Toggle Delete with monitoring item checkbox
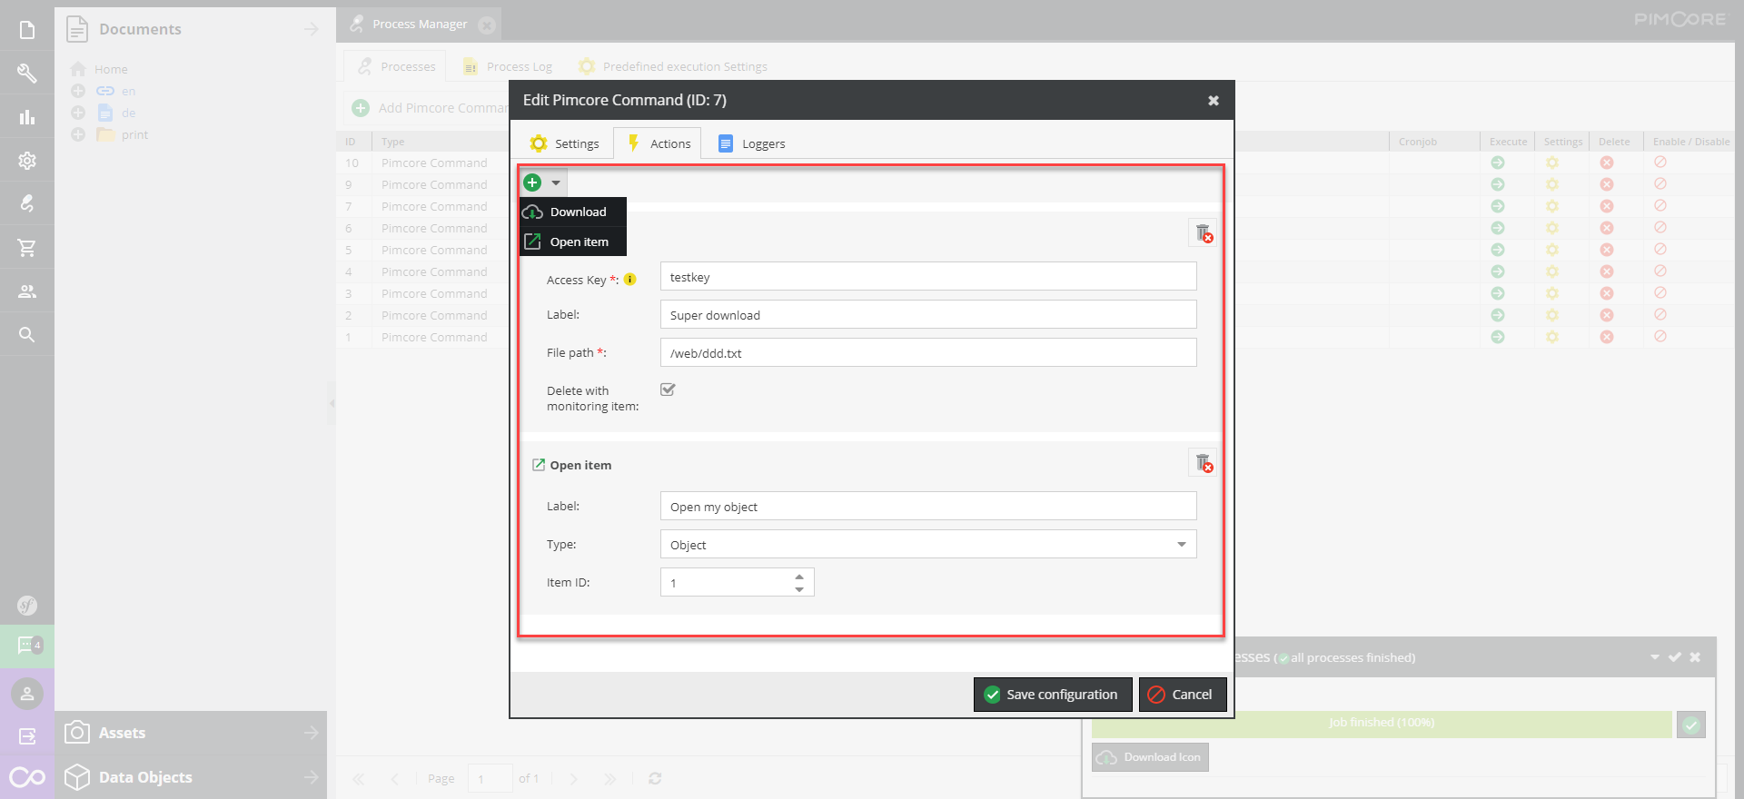The height and width of the screenshot is (799, 1744). click(x=668, y=390)
